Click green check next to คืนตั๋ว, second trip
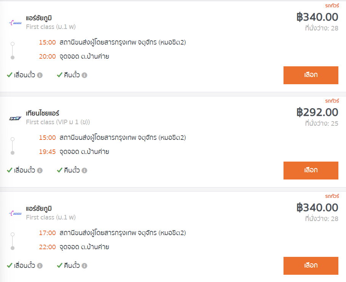This screenshot has height=282, width=346. click(x=59, y=170)
